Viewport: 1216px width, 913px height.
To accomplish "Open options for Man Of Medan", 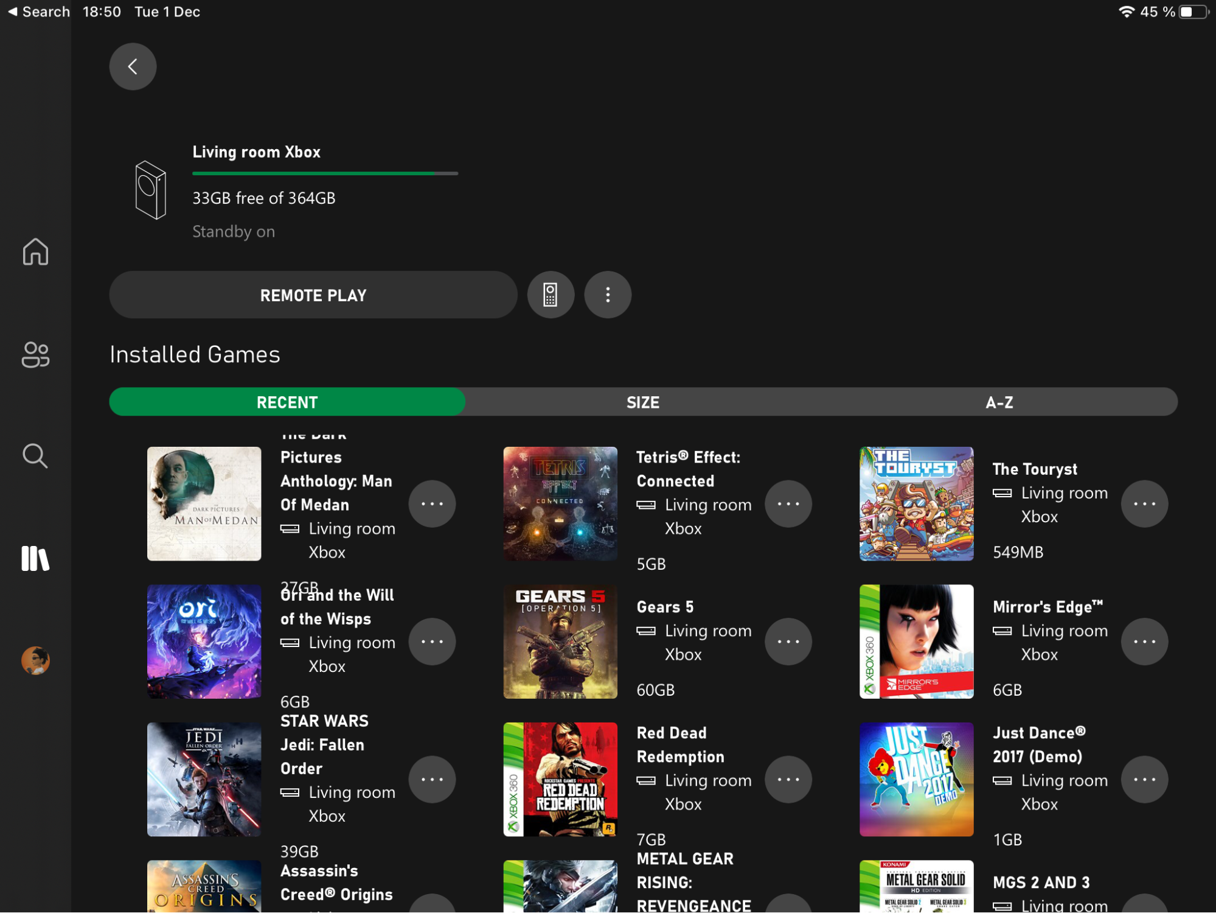I will (432, 504).
